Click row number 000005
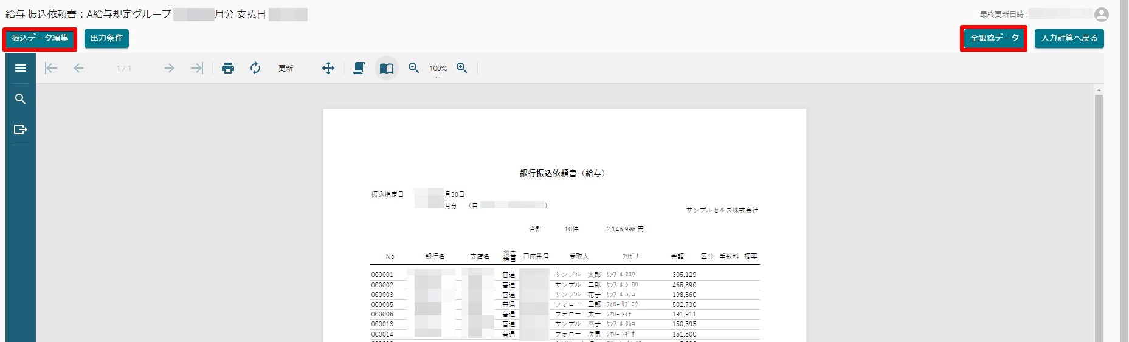1129x342 pixels. pyautogui.click(x=382, y=304)
